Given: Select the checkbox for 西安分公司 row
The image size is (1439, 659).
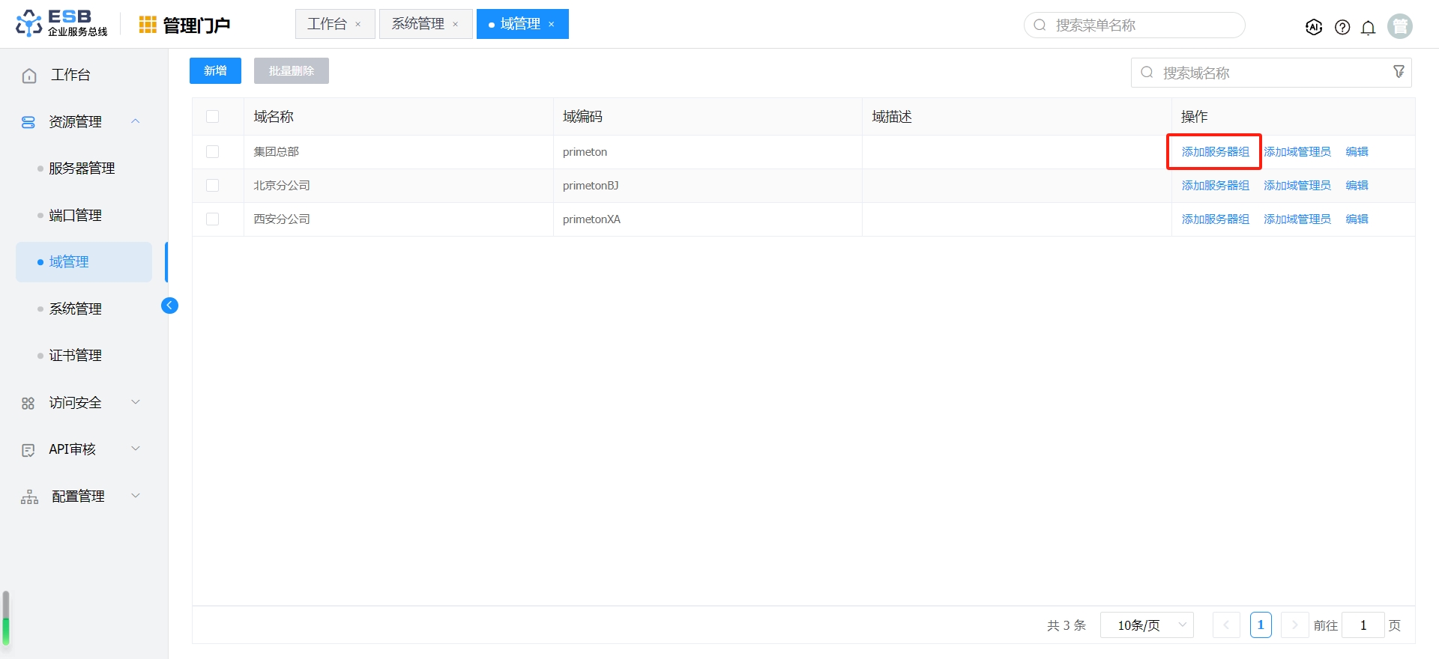Looking at the screenshot, I should 213,219.
